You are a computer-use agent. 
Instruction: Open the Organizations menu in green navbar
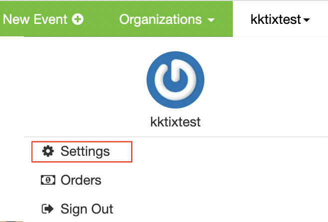pyautogui.click(x=167, y=19)
